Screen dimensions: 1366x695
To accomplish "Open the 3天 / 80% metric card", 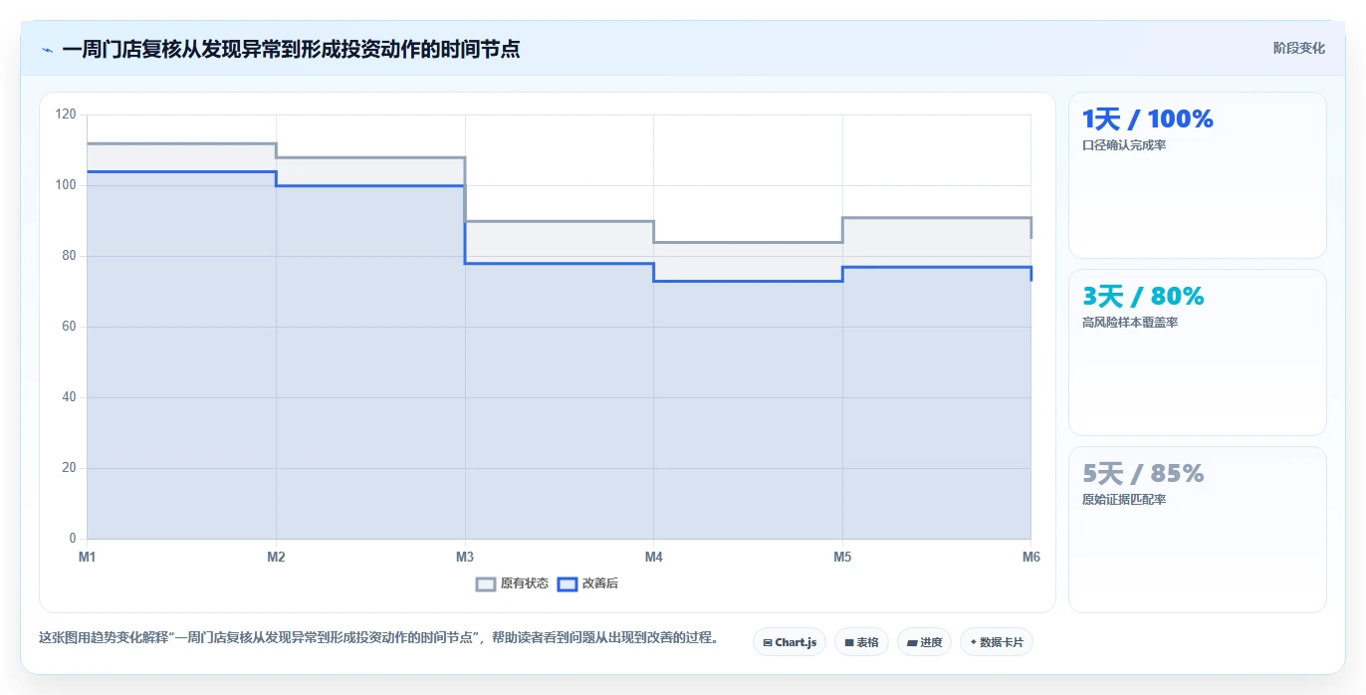I will tap(1197, 352).
